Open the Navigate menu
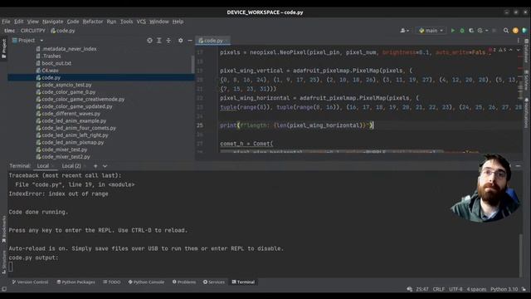This screenshot has height=299, width=531. click(x=52, y=22)
